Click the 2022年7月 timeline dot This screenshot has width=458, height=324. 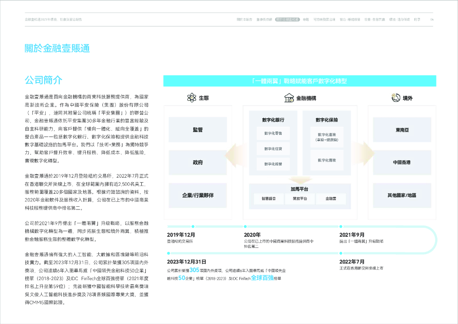coord(340,253)
